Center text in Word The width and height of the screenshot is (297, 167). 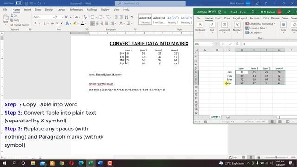tap(97, 23)
